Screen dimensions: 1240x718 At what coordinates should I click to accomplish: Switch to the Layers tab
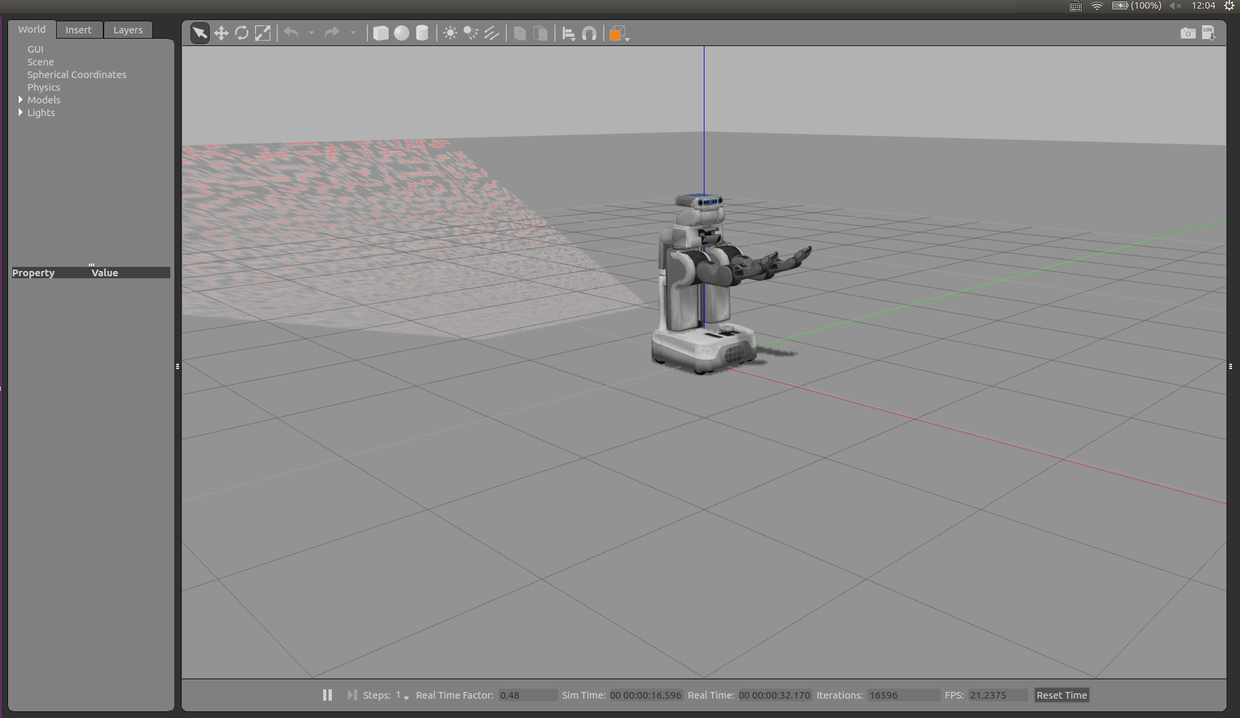point(128,30)
